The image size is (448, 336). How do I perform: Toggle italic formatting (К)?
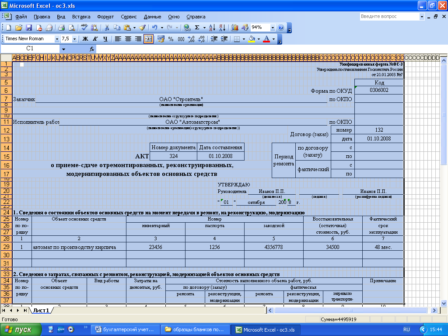point(94,39)
